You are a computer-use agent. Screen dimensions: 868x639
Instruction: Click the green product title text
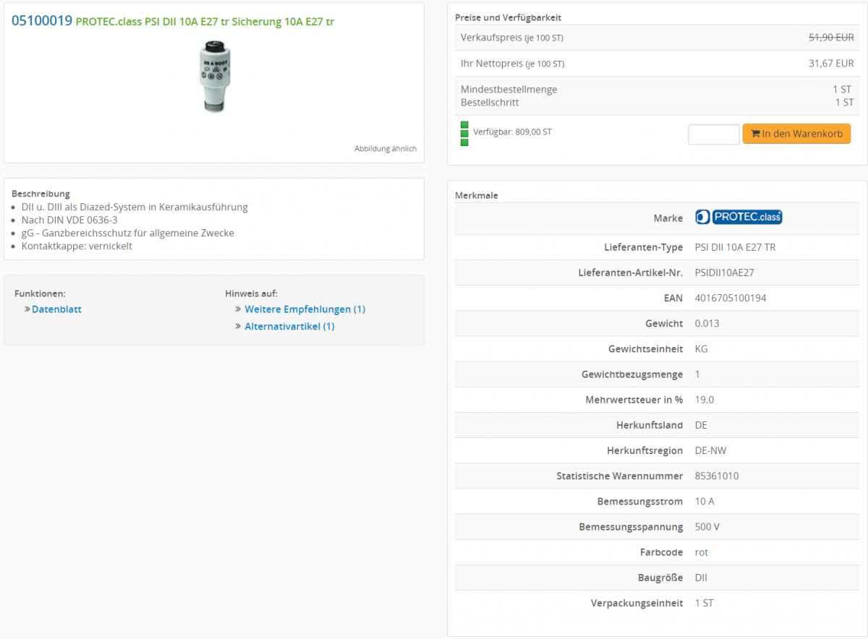205,22
